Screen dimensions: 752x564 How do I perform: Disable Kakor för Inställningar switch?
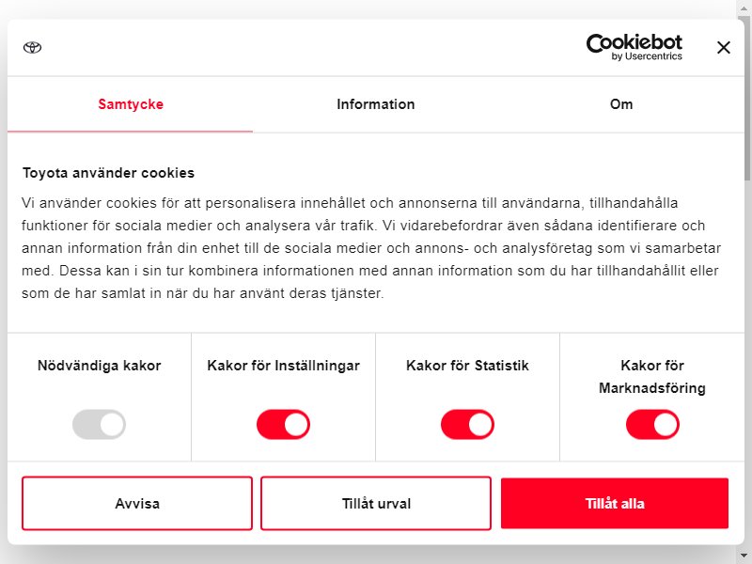click(284, 424)
